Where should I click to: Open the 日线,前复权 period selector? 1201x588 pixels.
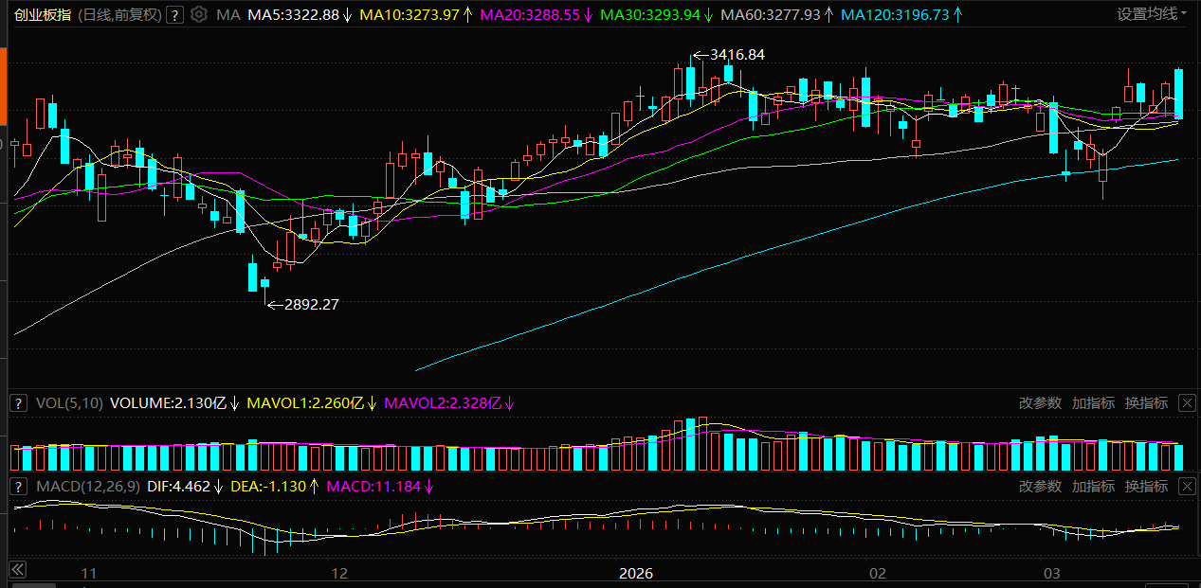[118, 14]
